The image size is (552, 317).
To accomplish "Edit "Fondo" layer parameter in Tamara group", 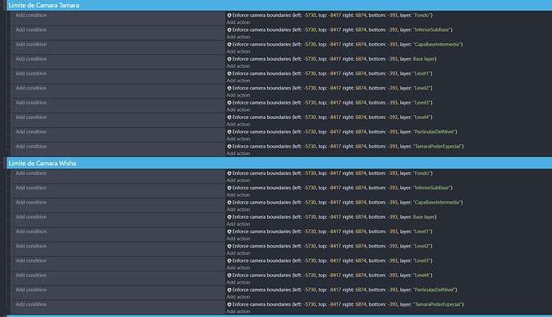I will pos(422,15).
